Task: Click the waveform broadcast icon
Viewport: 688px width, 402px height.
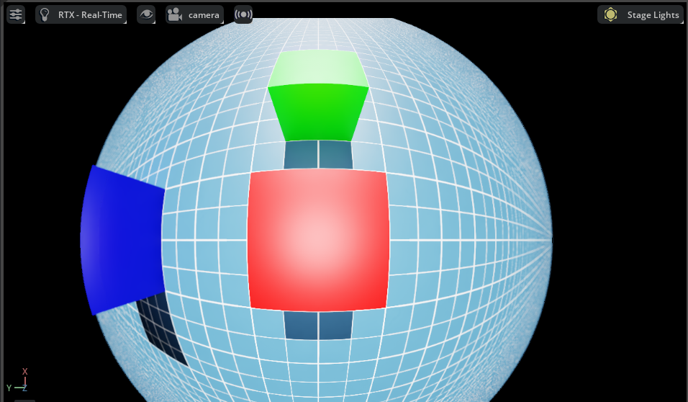Action: pyautogui.click(x=243, y=14)
